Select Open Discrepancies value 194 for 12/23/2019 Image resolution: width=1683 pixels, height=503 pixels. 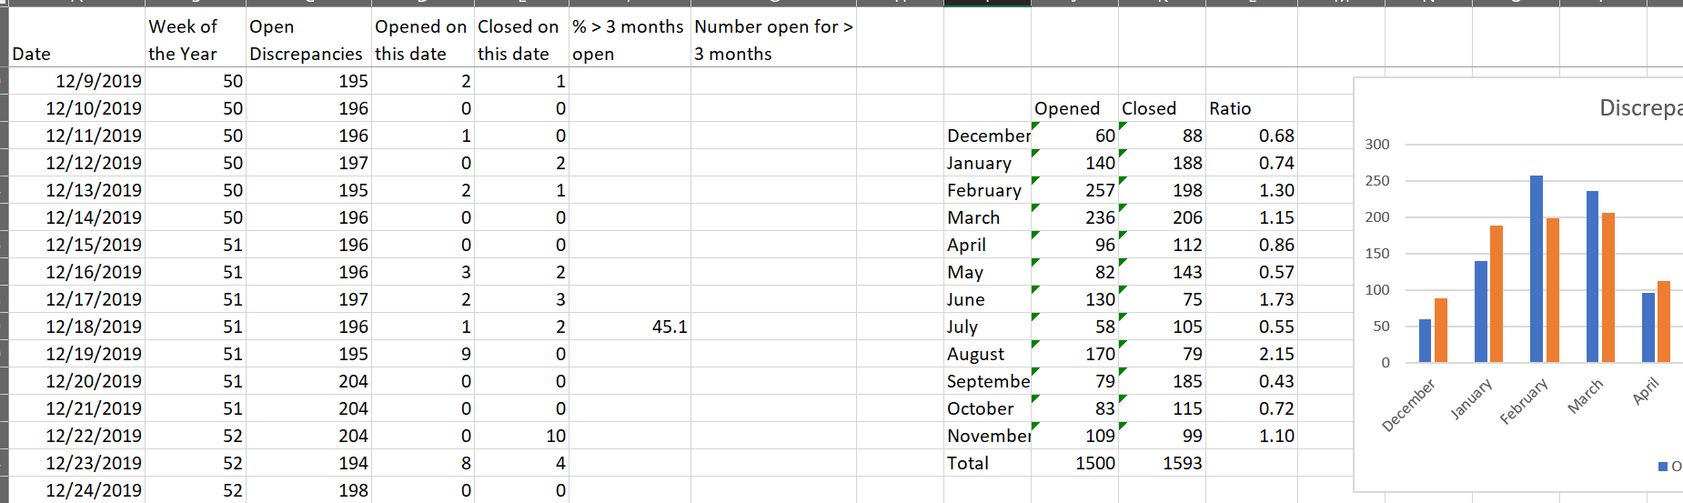point(307,463)
